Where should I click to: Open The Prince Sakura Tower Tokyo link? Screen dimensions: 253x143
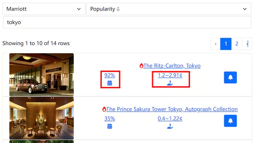tap(172, 109)
